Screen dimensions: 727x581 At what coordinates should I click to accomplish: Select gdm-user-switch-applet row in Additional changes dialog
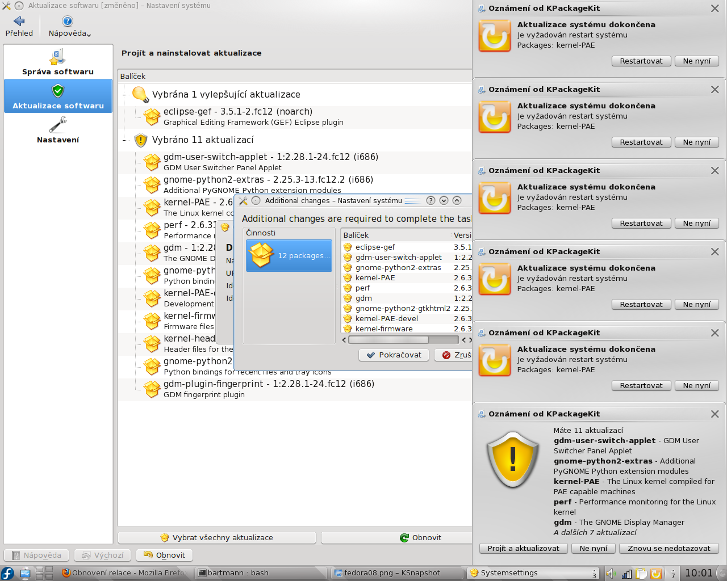[406, 258]
